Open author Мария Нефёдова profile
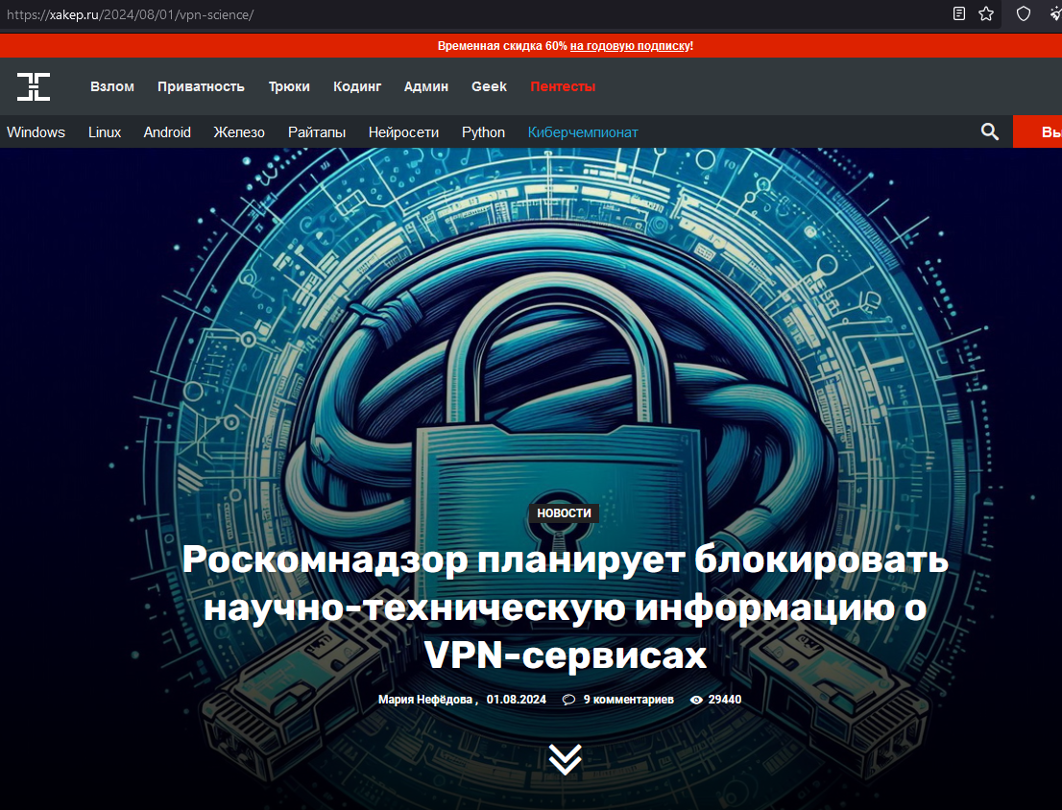 click(425, 700)
